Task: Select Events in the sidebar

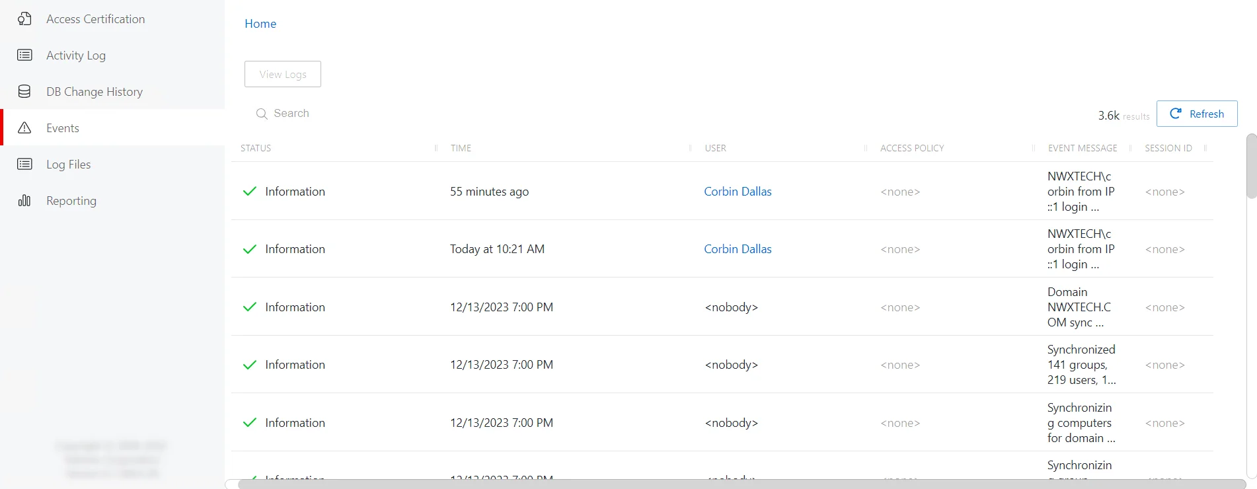Action: pos(112,128)
